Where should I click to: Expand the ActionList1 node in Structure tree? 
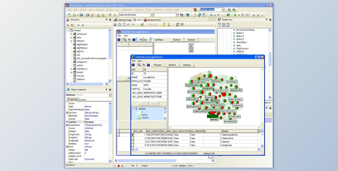pos(71,34)
